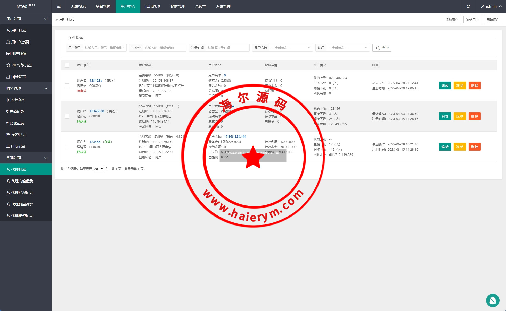Click the page refresh icon
The image size is (506, 311).
(x=468, y=6)
